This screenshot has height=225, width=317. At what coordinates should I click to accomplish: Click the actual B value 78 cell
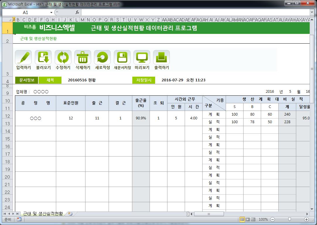[252, 122]
